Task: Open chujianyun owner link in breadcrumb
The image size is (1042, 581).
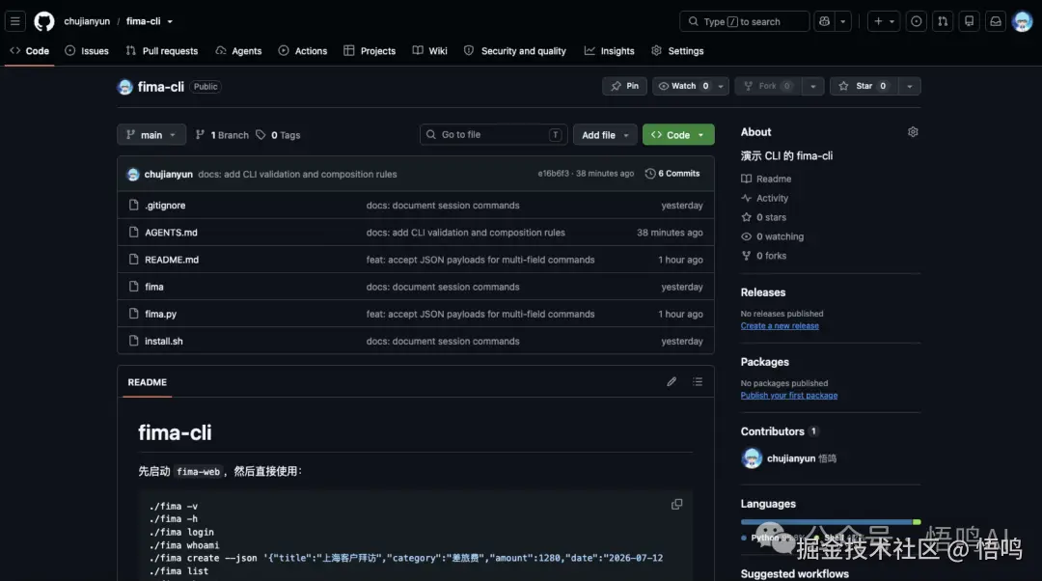Action: pyautogui.click(x=87, y=21)
